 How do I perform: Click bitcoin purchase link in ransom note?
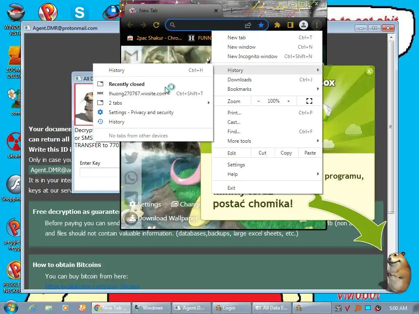tap(92, 287)
